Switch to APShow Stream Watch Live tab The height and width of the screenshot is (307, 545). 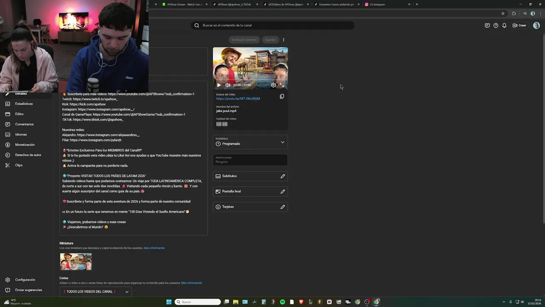pos(184,4)
